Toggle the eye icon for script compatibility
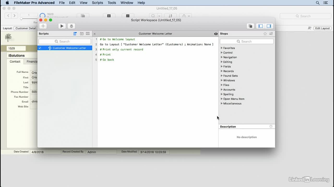 click(216, 34)
